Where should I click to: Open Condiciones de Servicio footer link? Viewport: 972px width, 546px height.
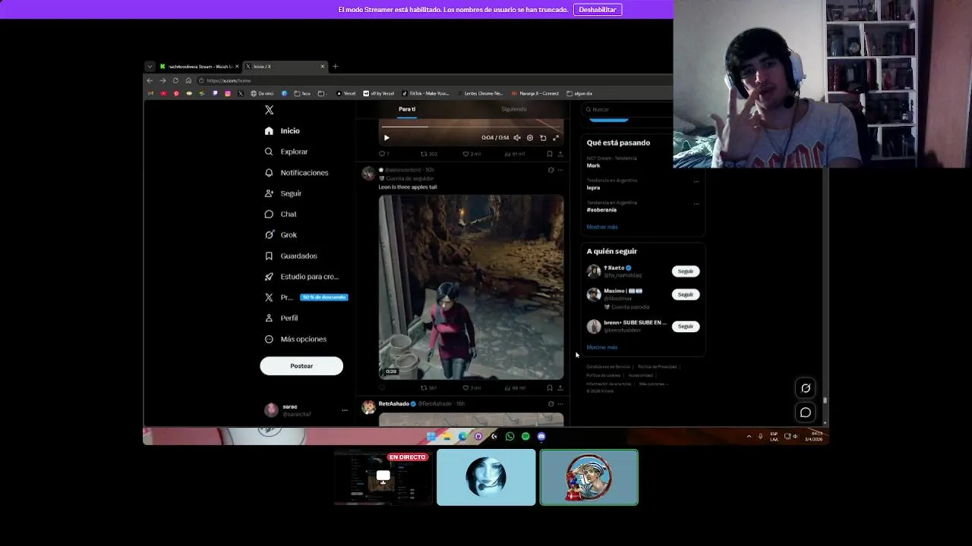(x=608, y=367)
